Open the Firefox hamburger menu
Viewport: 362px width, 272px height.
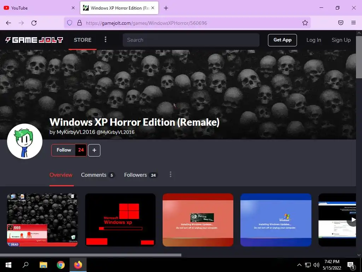point(353,23)
